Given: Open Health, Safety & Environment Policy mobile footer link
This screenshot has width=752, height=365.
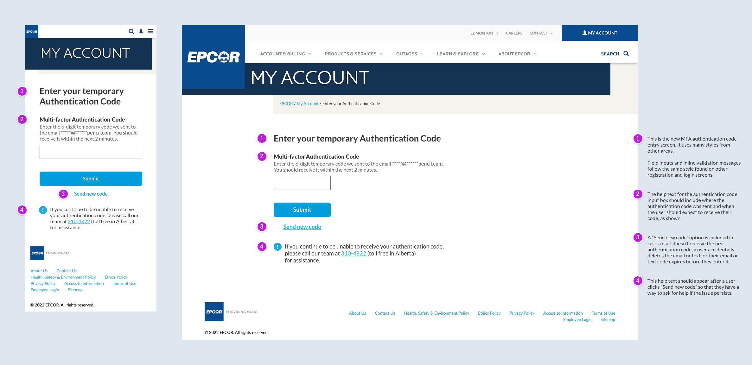Looking at the screenshot, I should pos(63,277).
